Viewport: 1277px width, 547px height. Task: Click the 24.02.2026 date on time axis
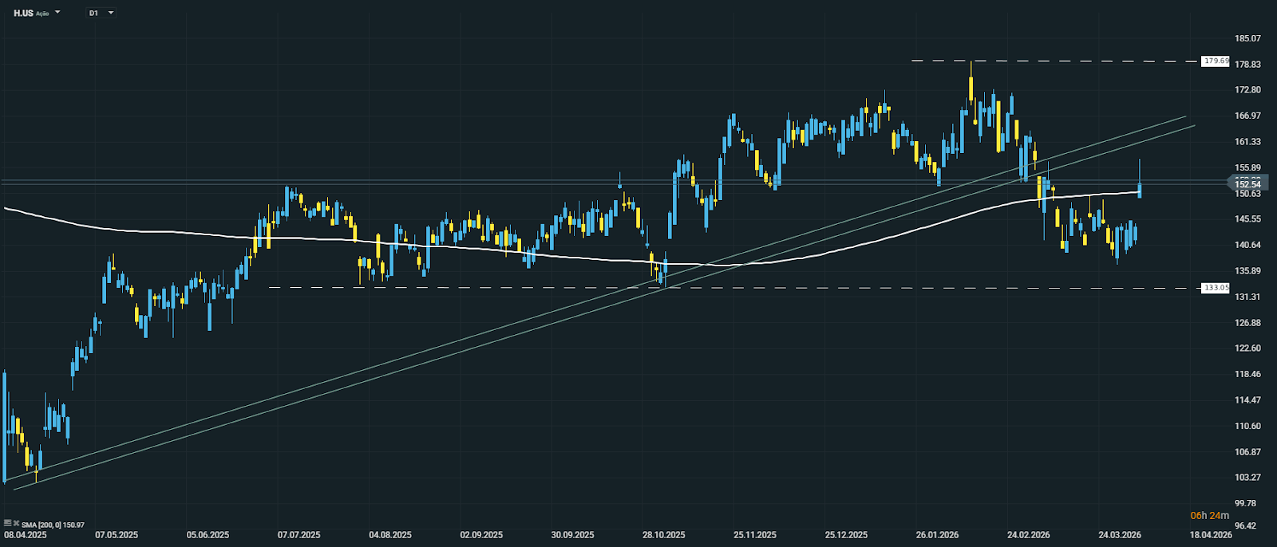[1028, 535]
